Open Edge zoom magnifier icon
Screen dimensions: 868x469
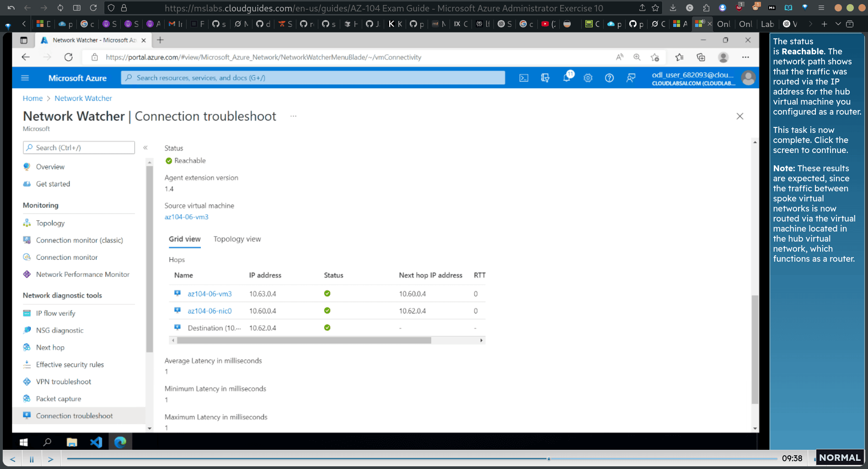pyautogui.click(x=637, y=57)
